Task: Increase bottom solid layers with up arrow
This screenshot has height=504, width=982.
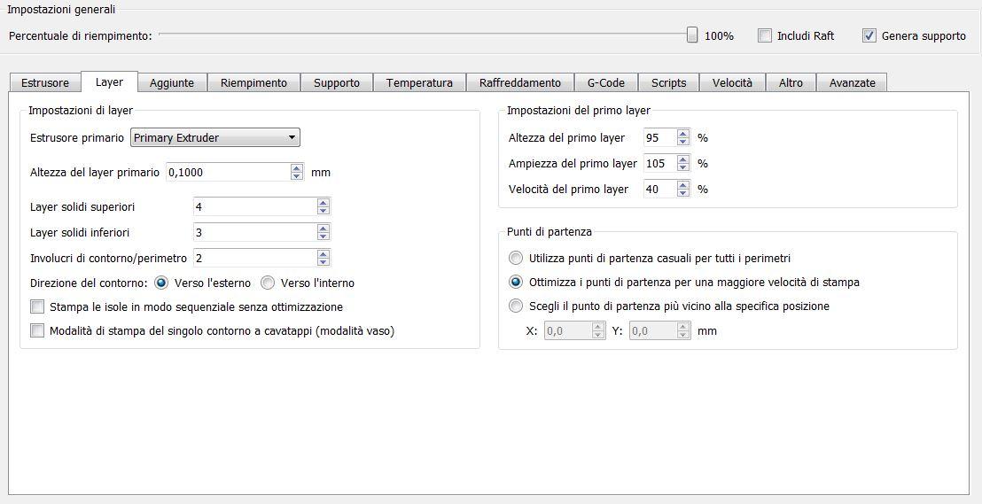Action: [x=323, y=228]
